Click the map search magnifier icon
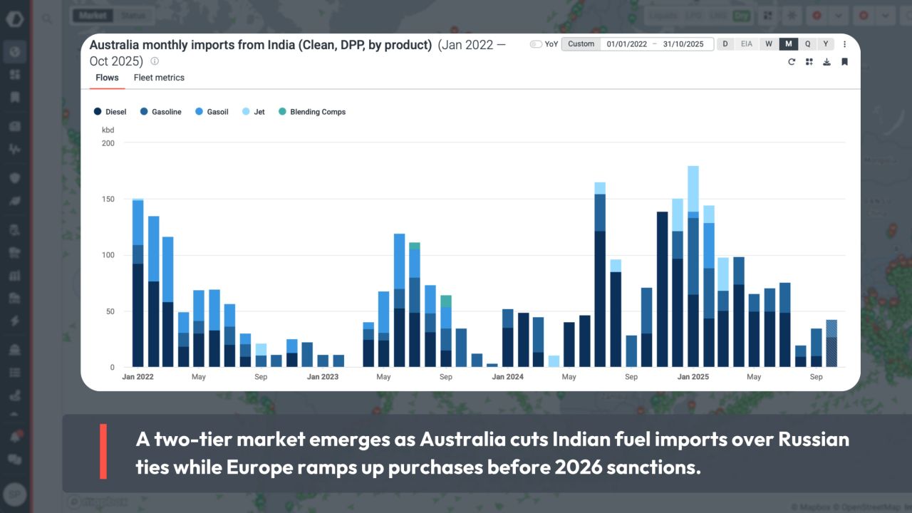Screen dimensions: 912x513 (47, 19)
